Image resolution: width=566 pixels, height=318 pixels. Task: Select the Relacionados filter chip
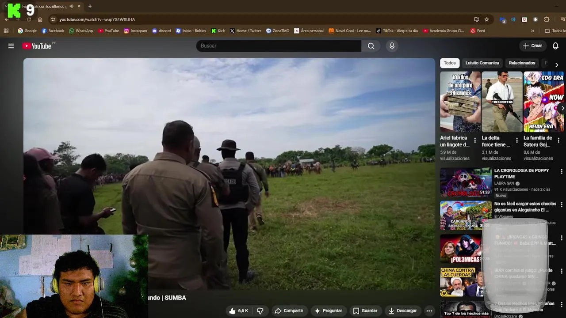pyautogui.click(x=522, y=63)
